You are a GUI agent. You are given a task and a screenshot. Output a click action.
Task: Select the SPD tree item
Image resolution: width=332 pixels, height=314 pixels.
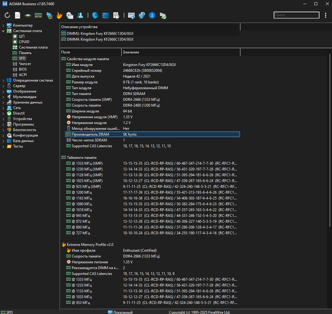point(22,58)
